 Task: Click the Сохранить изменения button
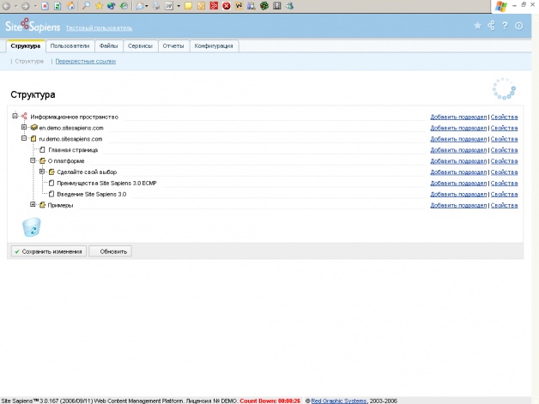(48, 251)
